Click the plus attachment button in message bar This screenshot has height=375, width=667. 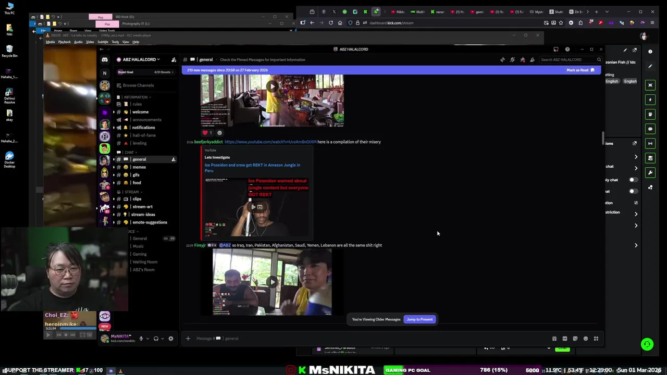tap(188, 339)
